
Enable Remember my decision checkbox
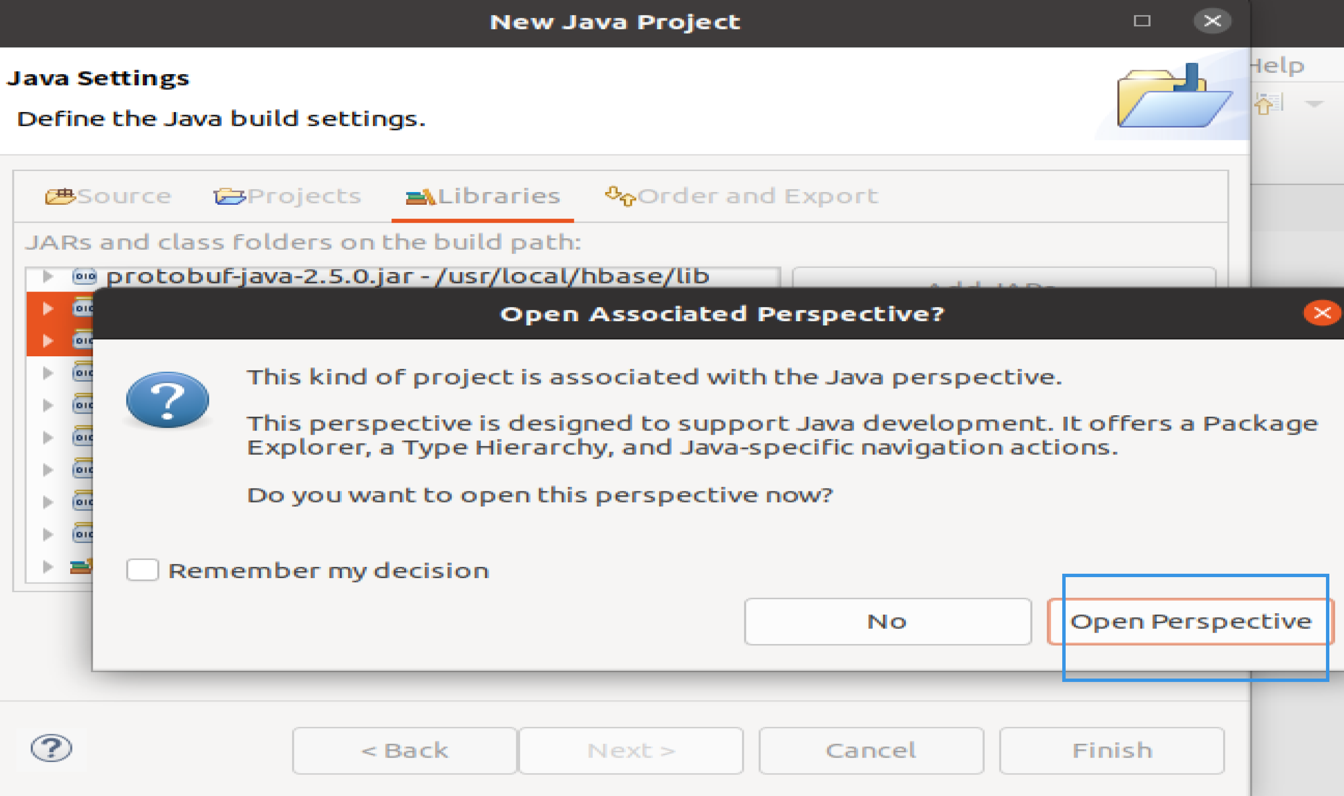click(142, 569)
